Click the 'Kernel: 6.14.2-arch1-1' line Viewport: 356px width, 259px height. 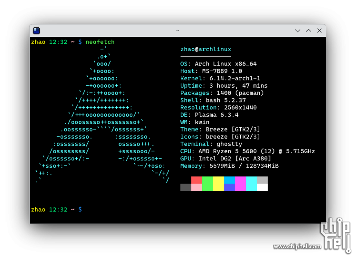pos(220,78)
